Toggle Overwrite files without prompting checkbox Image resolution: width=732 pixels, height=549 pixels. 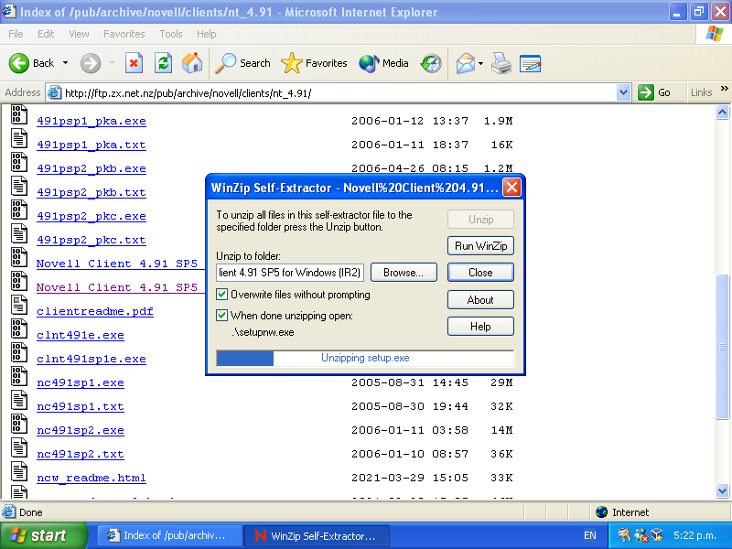[x=221, y=294]
